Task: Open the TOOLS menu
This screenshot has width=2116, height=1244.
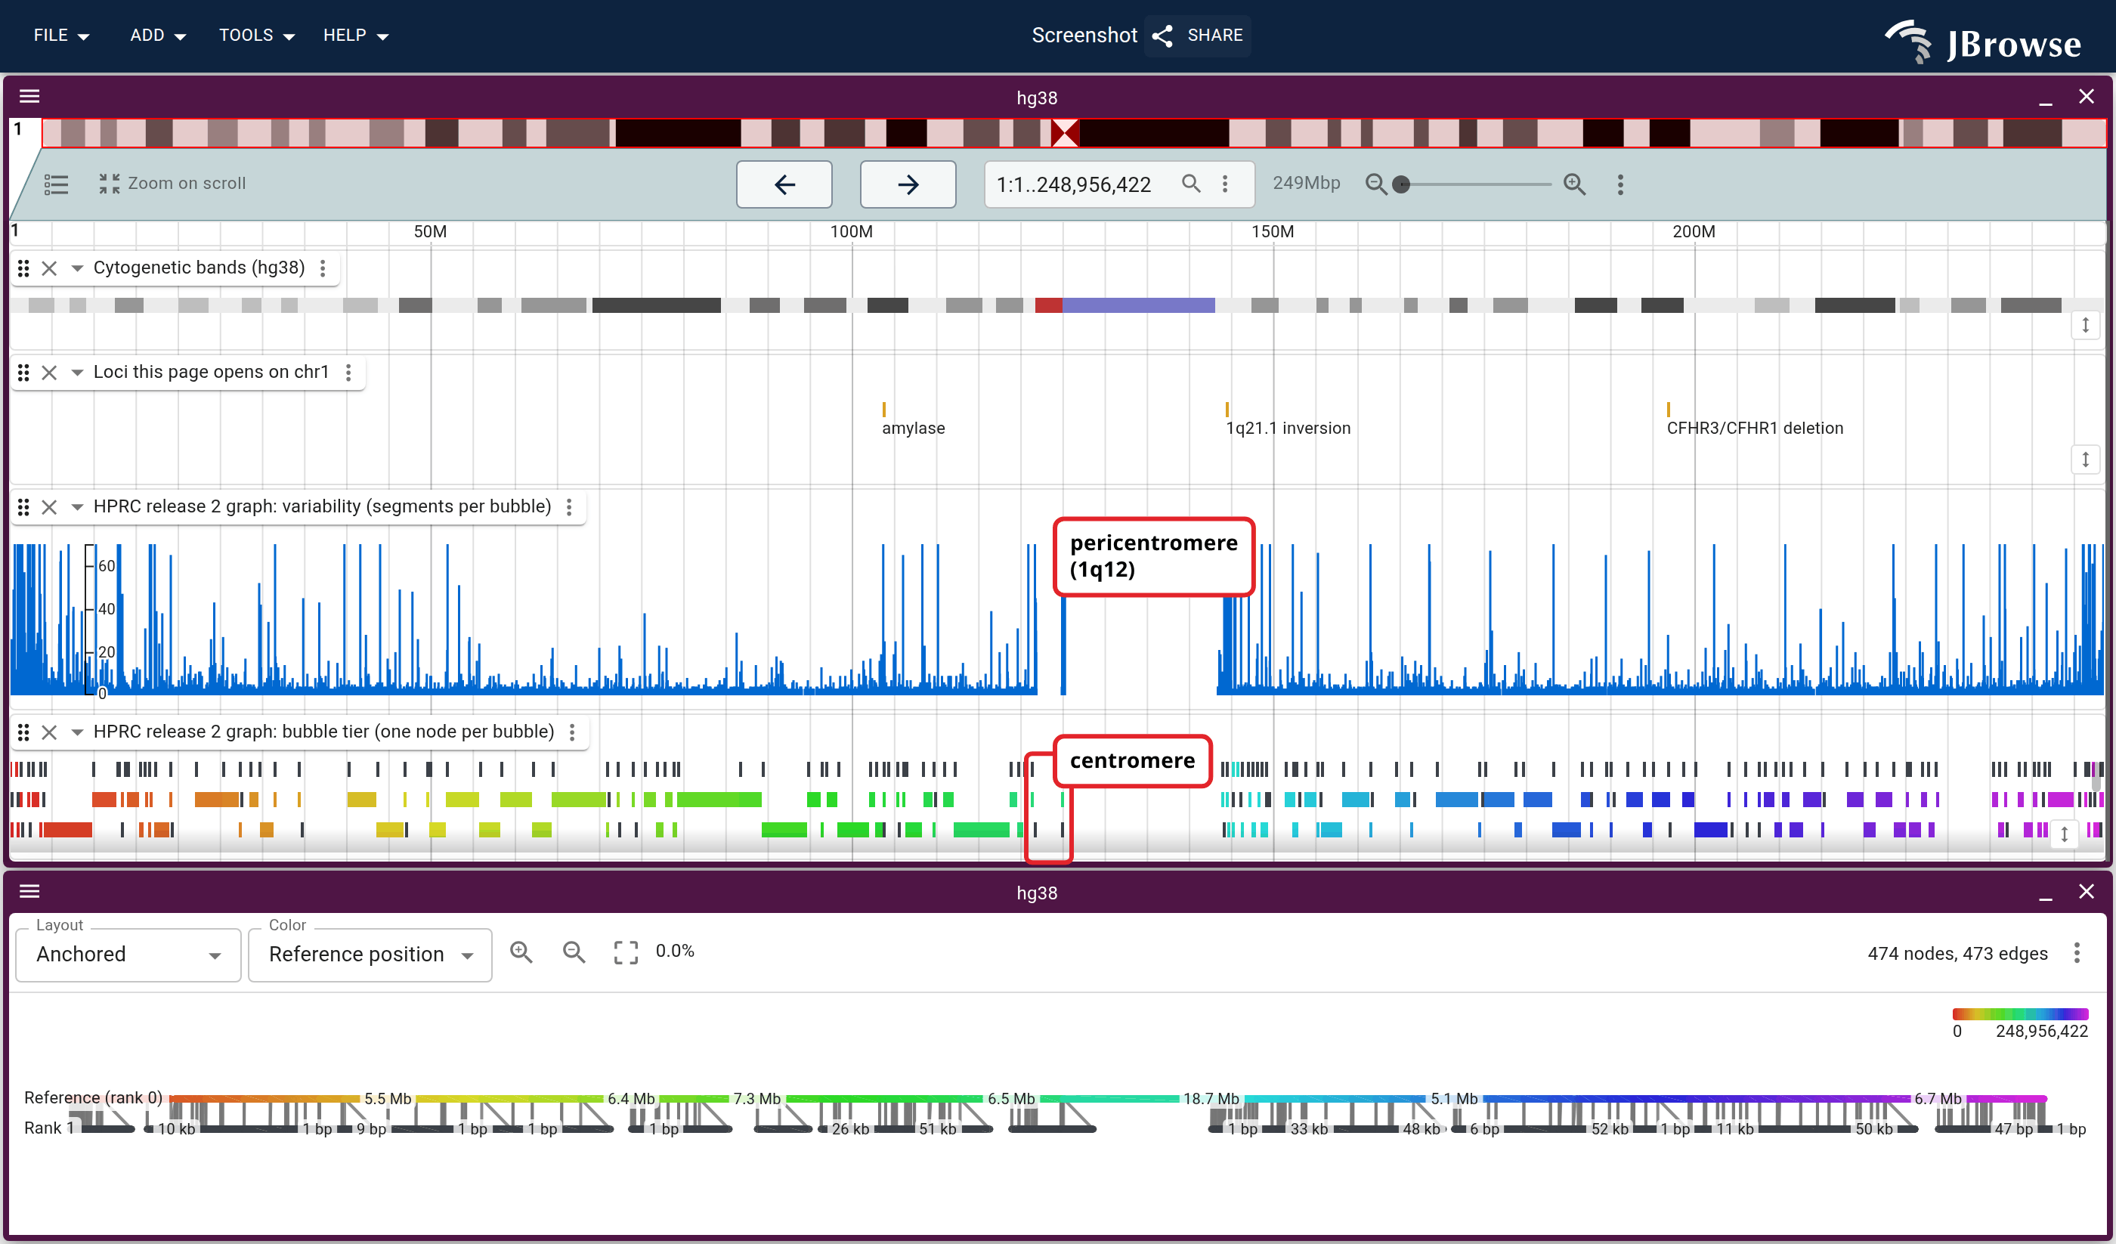Action: click(x=256, y=36)
